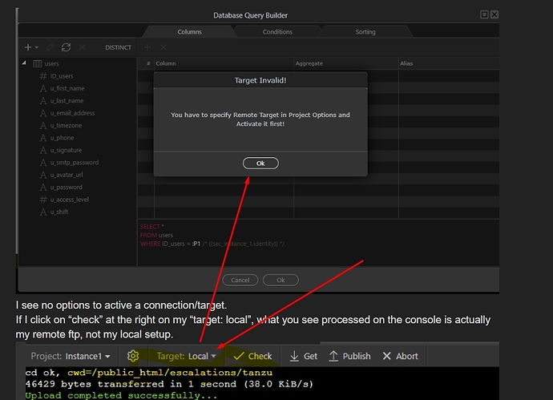Click the add table plus icon

pyautogui.click(x=28, y=47)
